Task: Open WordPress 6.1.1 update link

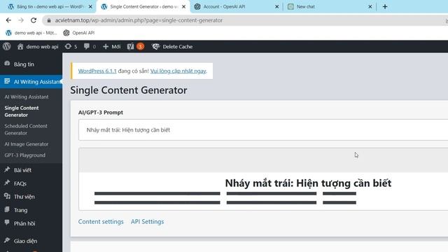Action: tap(97, 71)
